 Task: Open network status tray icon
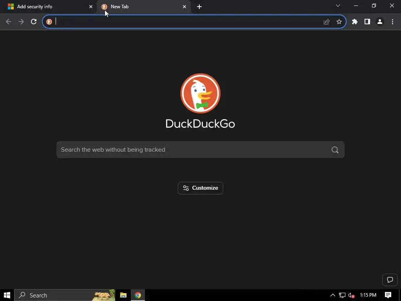[342, 295]
